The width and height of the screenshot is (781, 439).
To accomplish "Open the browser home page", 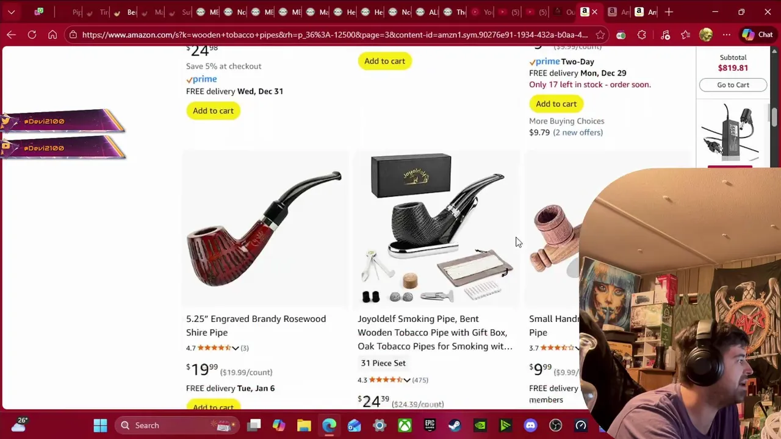I will coord(52,35).
